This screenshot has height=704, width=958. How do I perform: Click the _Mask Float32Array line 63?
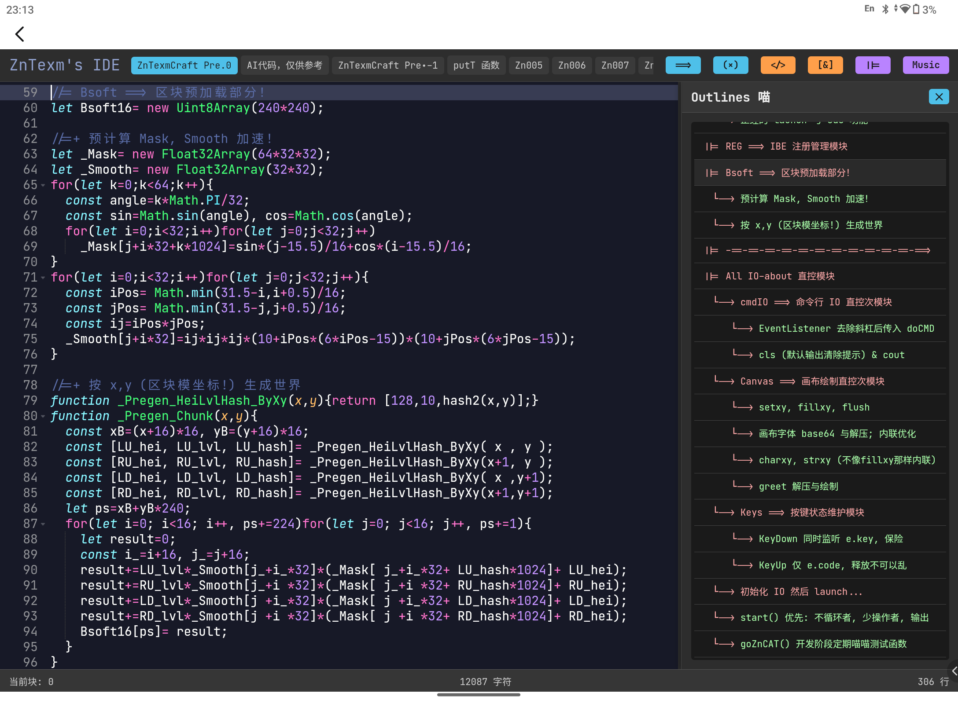tap(191, 154)
